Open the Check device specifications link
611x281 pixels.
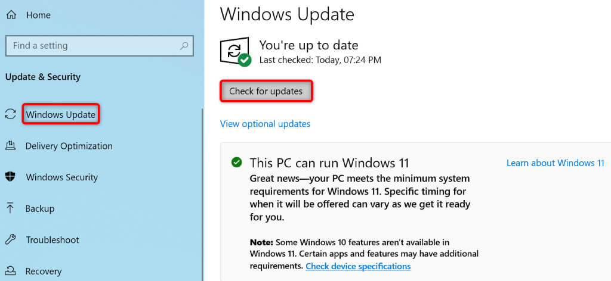point(358,266)
